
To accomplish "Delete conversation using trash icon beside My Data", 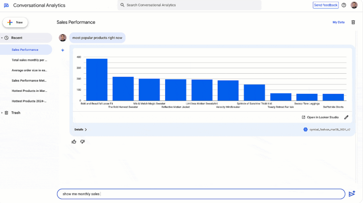I will tap(353, 22).
